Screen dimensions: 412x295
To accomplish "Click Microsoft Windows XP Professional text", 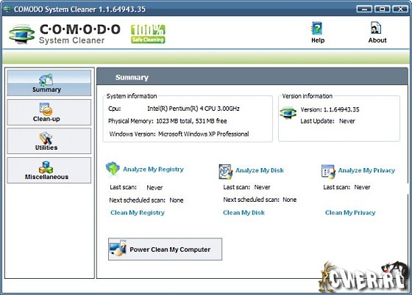I will pos(203,134).
